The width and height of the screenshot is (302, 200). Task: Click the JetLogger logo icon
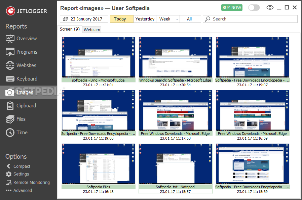pos(10,11)
